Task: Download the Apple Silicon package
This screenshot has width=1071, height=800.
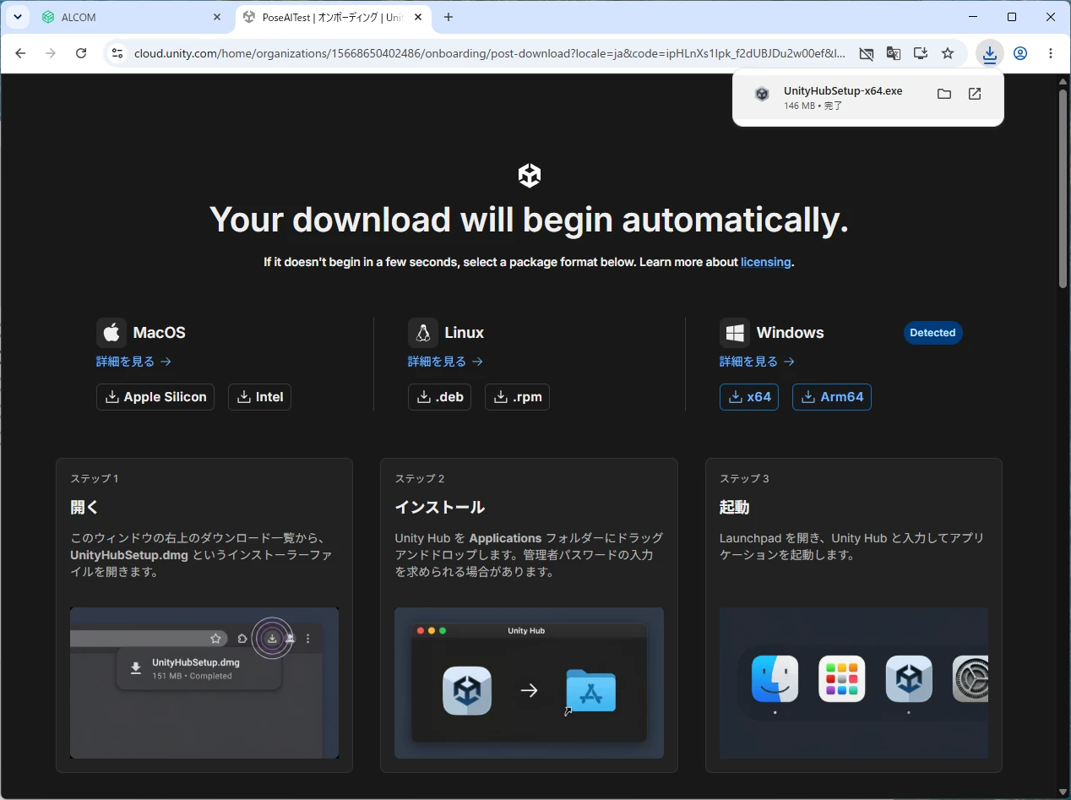Action: tap(155, 397)
